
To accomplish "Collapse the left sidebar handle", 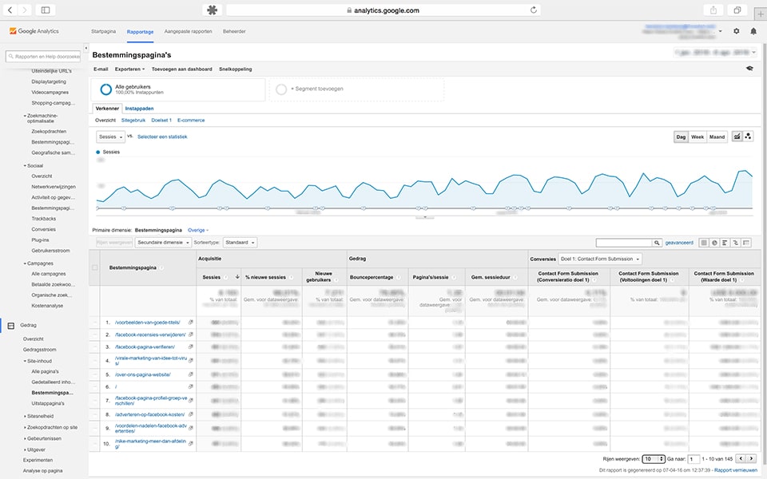I will [86, 48].
